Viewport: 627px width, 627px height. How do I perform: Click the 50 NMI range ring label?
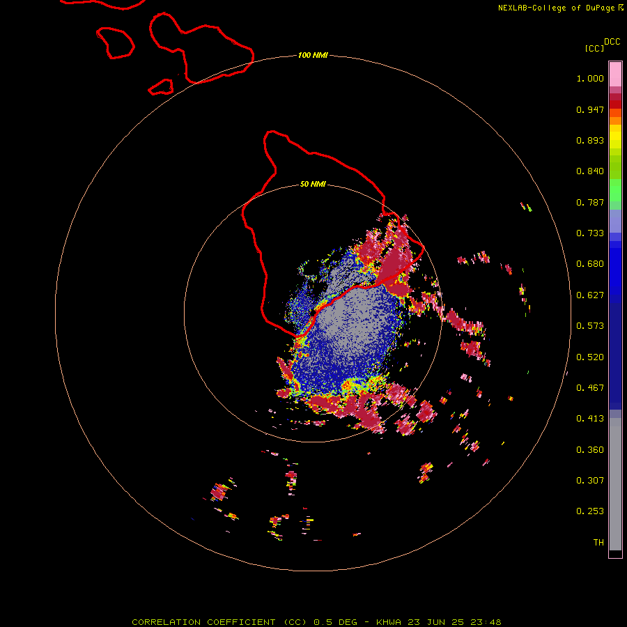click(313, 184)
